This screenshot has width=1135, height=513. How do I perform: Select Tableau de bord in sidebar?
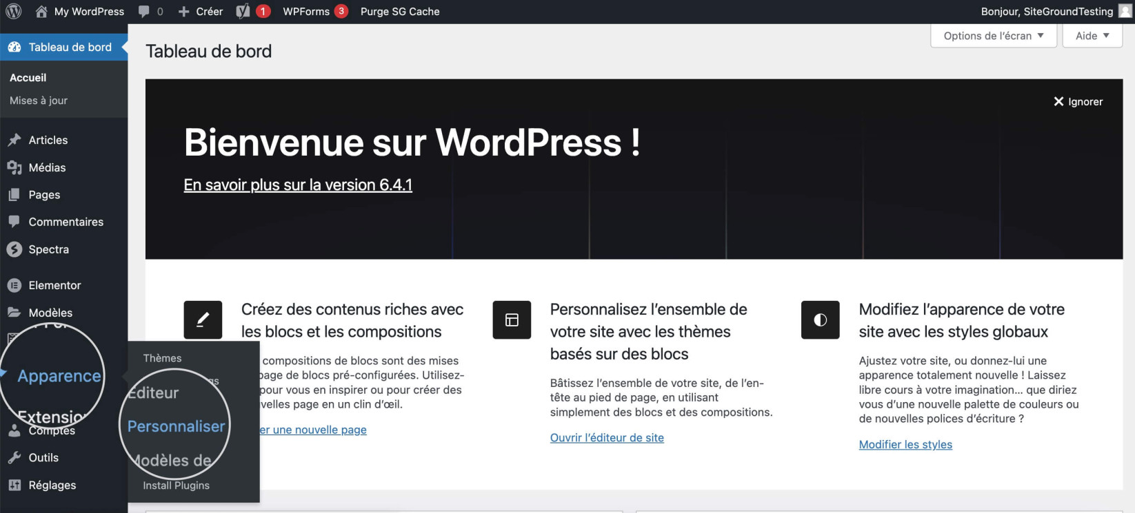(x=63, y=48)
